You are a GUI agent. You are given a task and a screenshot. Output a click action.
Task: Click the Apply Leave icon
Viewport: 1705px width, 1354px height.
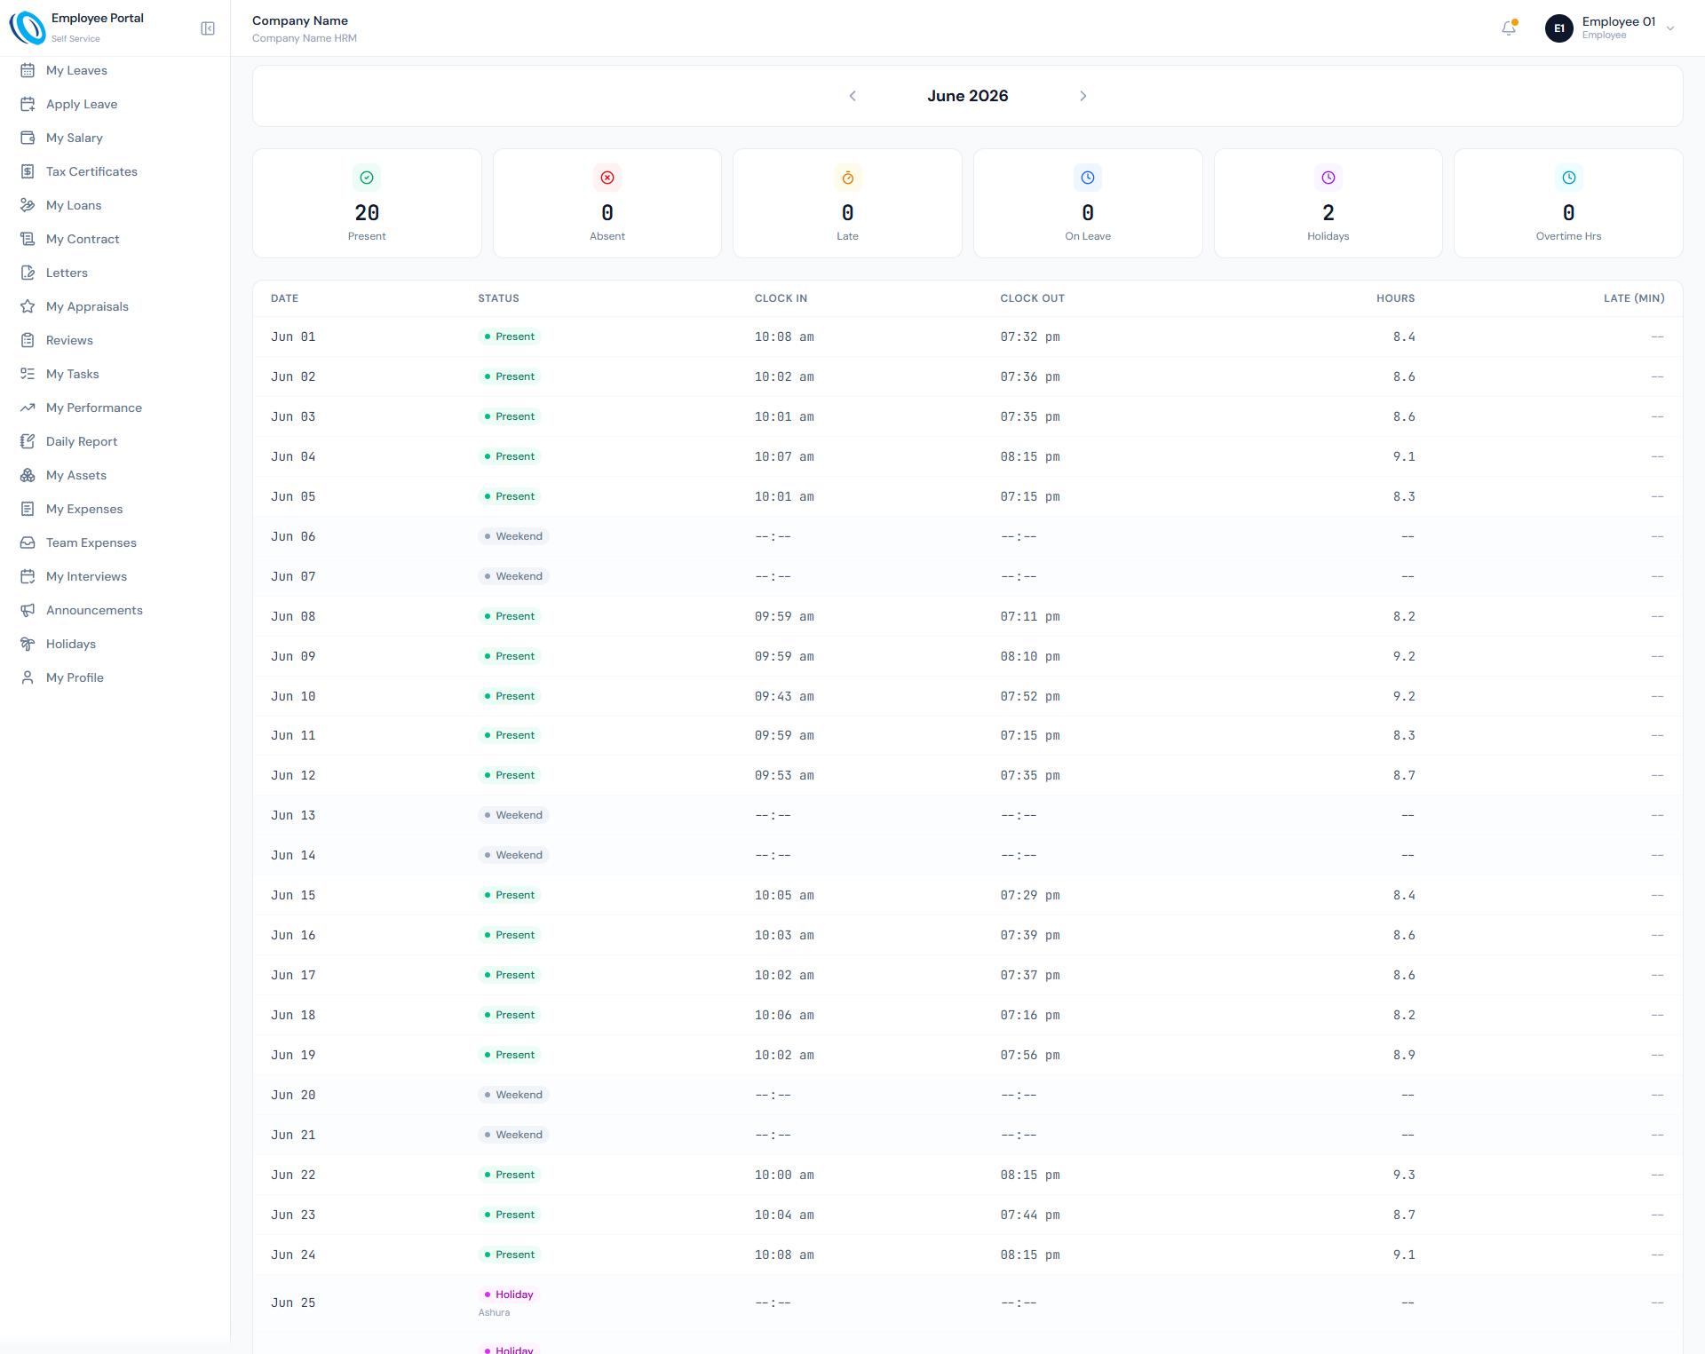pos(28,104)
